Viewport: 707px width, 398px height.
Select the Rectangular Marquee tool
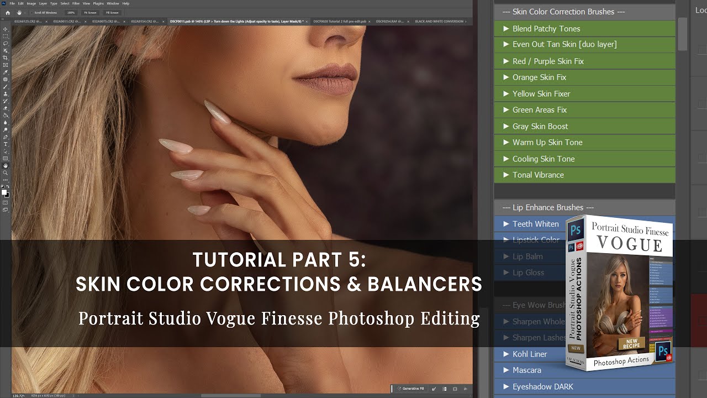6,35
